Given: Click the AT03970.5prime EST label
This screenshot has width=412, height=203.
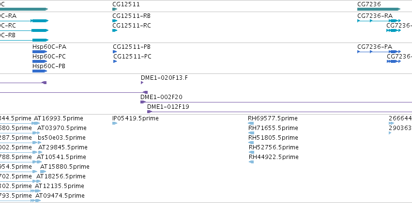Looking at the screenshot, I should (62, 128).
